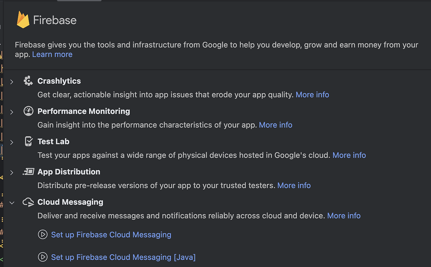Click the Crashlytics gear icon
The image size is (431, 267).
click(28, 81)
